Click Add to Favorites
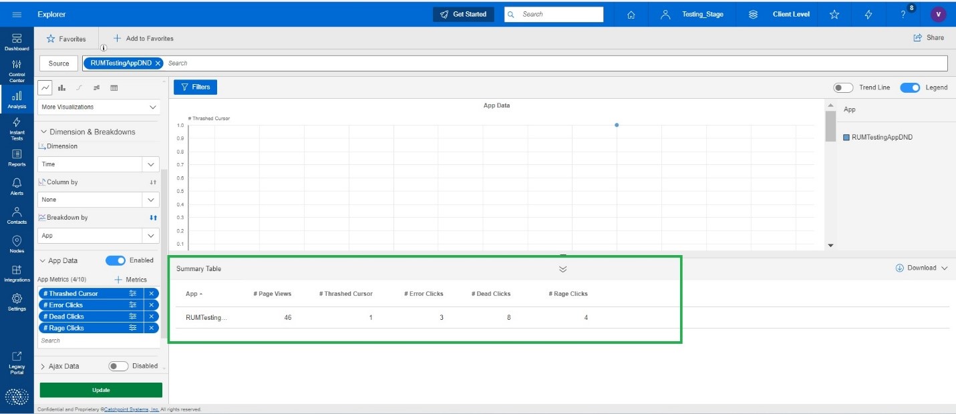The width and height of the screenshot is (956, 414). (x=143, y=39)
